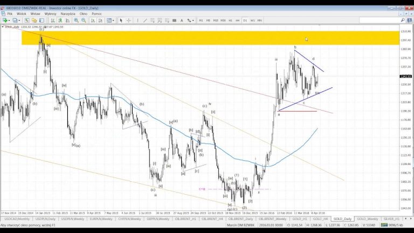Screen dimensions: 414x233
Task: Open the blue chat/community icon
Action: click(x=410, y=20)
